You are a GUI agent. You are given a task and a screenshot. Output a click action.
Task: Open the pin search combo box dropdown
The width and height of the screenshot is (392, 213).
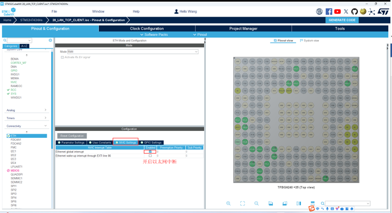click(368, 203)
